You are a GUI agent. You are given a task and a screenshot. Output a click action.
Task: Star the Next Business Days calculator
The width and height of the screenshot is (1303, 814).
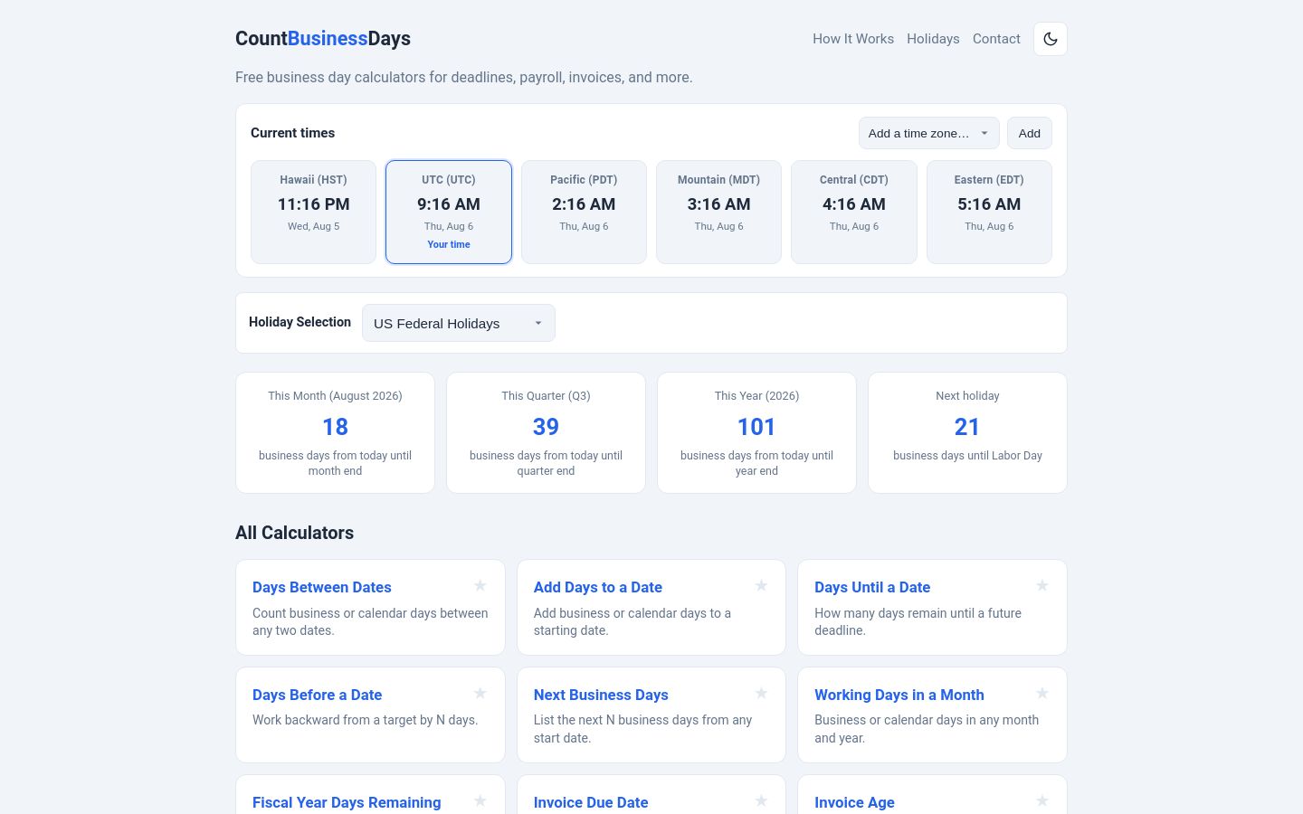click(x=761, y=694)
